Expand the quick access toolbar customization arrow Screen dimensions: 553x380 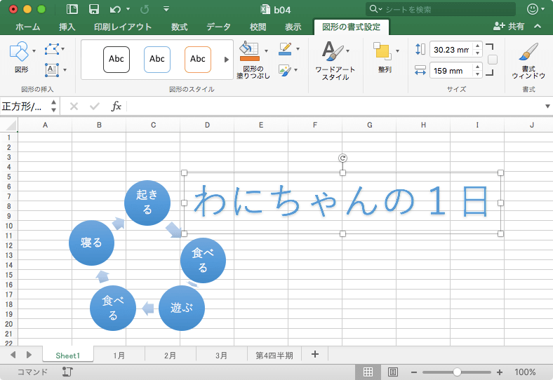click(166, 9)
